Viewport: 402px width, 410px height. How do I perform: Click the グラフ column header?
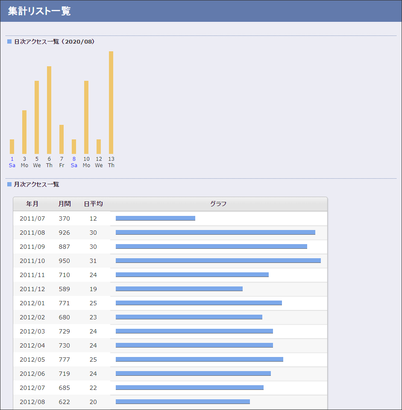218,204
